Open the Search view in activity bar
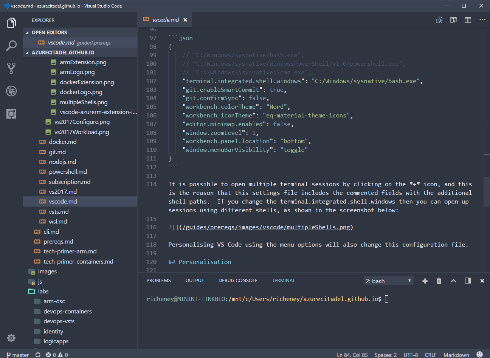The width and height of the screenshot is (490, 358). coord(11,46)
